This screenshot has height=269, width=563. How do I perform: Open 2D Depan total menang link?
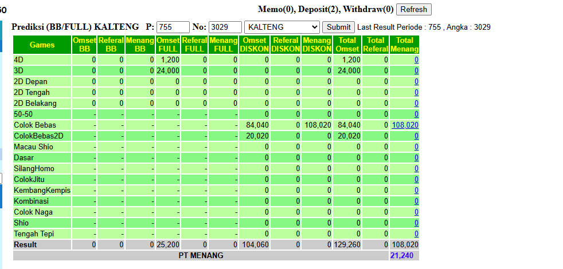[416, 82]
